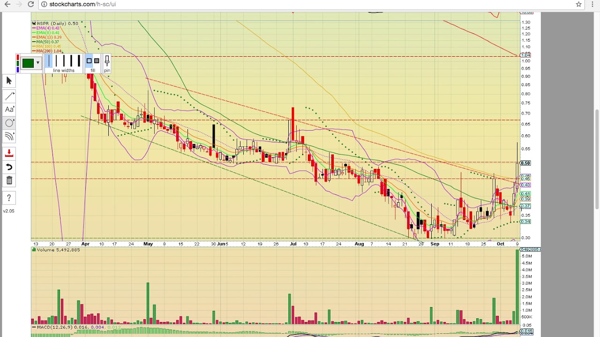
Task: Select the arrow pointer tool
Action: 9,81
